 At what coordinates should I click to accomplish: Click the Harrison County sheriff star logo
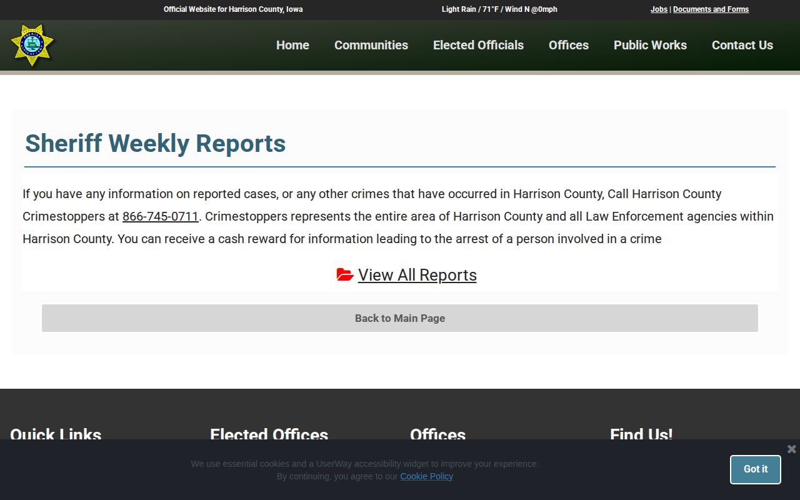(x=32, y=45)
